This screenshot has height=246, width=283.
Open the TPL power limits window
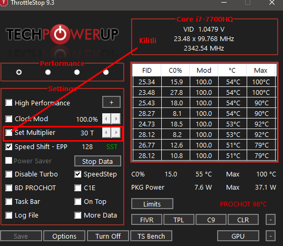tap(179, 220)
